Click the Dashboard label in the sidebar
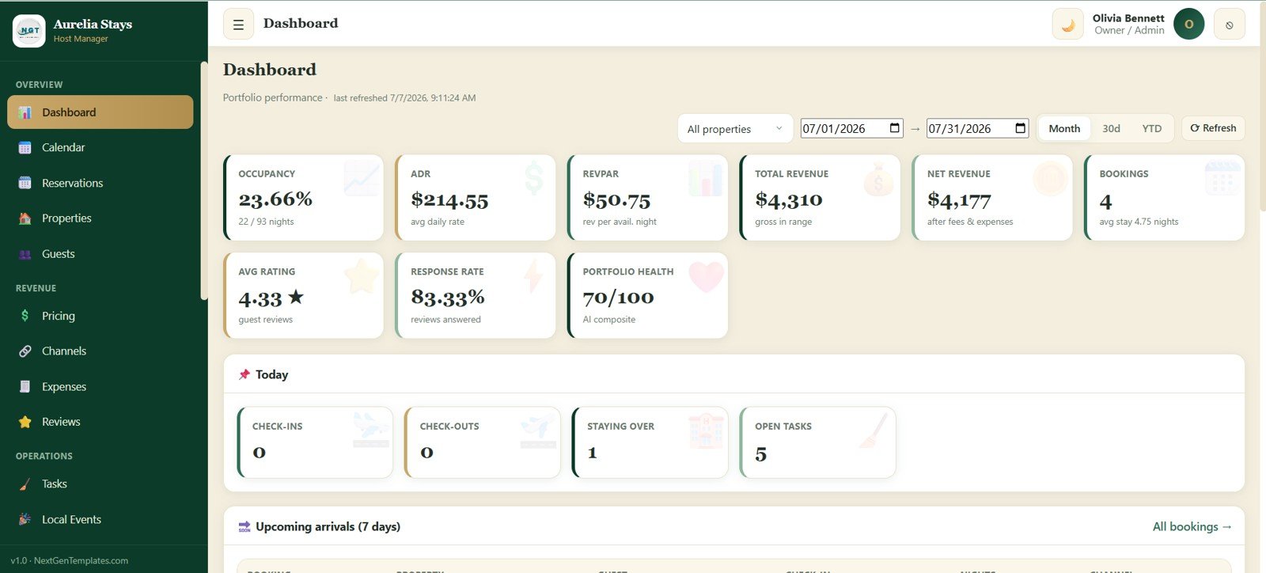The image size is (1266, 573). [69, 112]
